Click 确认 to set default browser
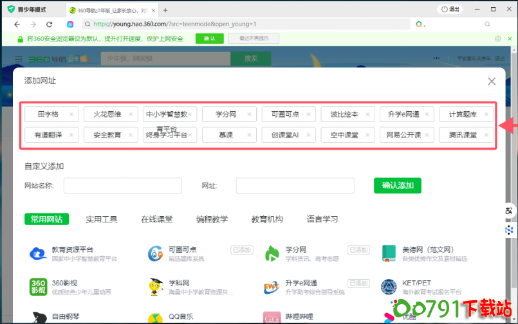This screenshot has width=518, height=324. pyautogui.click(x=210, y=39)
